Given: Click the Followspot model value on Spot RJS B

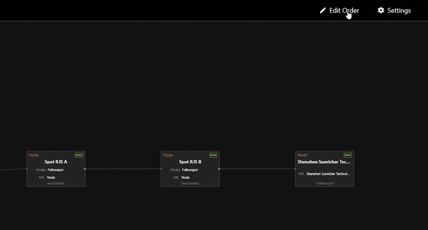Looking at the screenshot, I should tap(190, 170).
